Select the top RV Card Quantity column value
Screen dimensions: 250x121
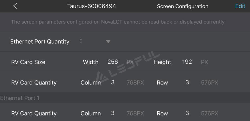click(113, 82)
